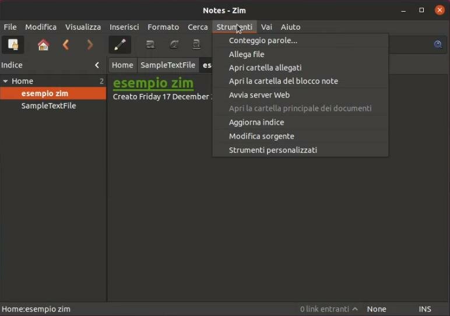Click the INS insert mode indicator

pos(425,309)
